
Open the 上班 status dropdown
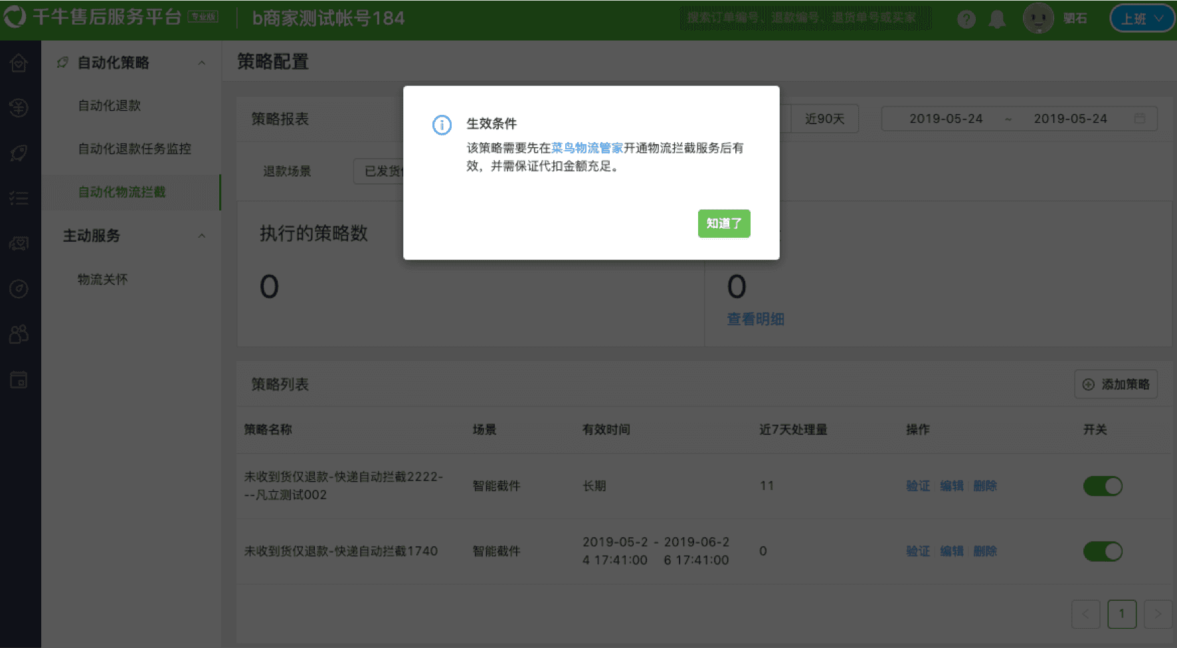click(x=1141, y=19)
